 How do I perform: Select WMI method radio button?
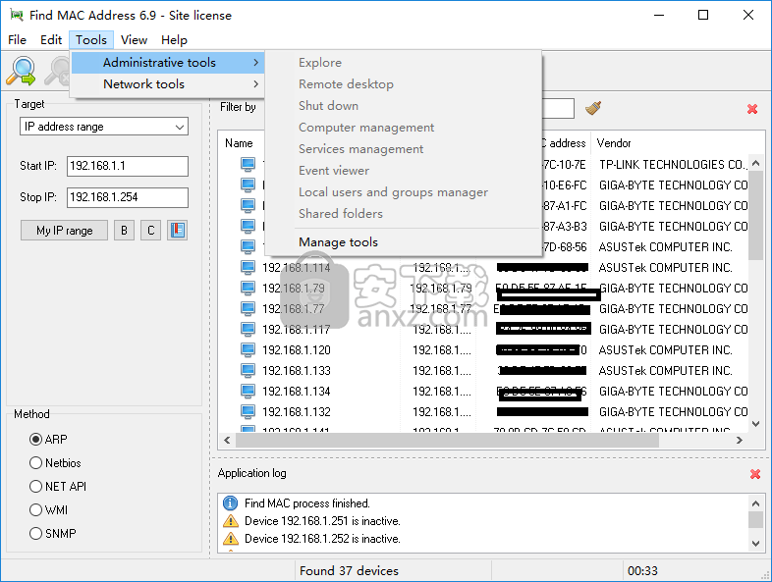[35, 510]
